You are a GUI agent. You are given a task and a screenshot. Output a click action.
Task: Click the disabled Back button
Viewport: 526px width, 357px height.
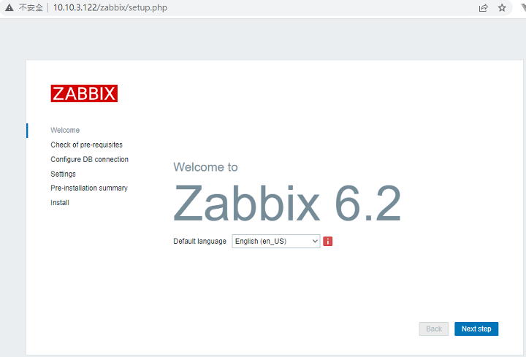point(434,329)
